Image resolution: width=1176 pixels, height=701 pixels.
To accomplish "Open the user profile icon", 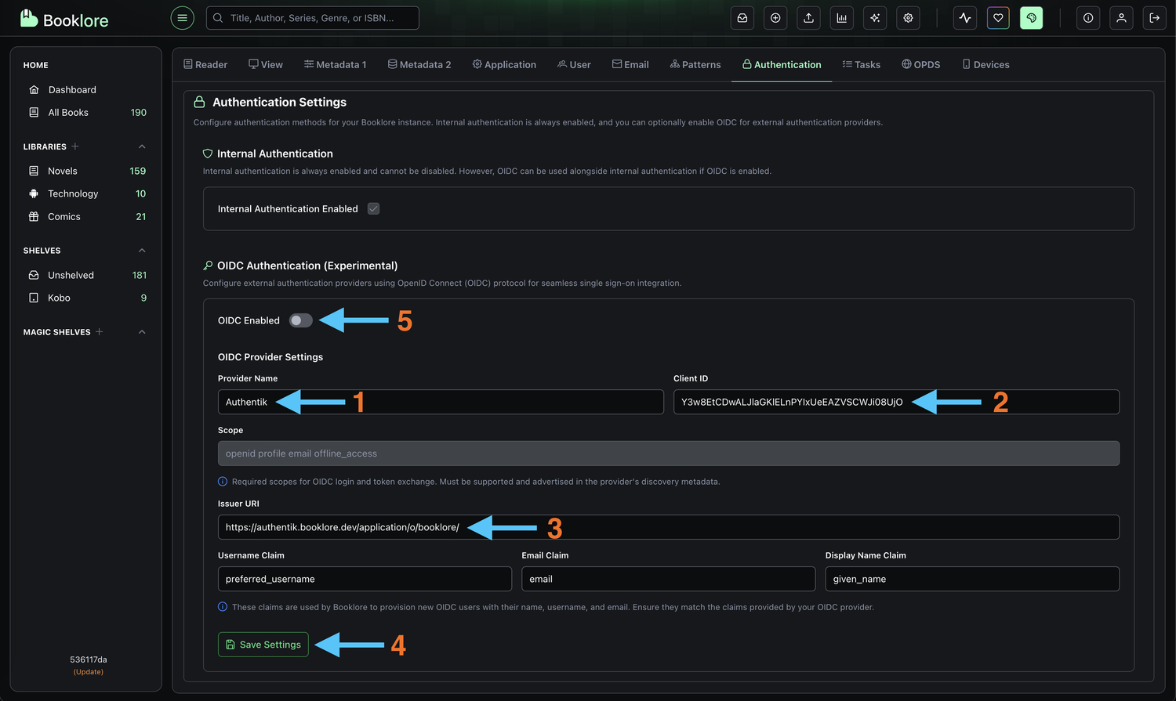I will (x=1121, y=17).
